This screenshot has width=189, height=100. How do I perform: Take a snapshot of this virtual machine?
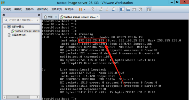[101, 9]
